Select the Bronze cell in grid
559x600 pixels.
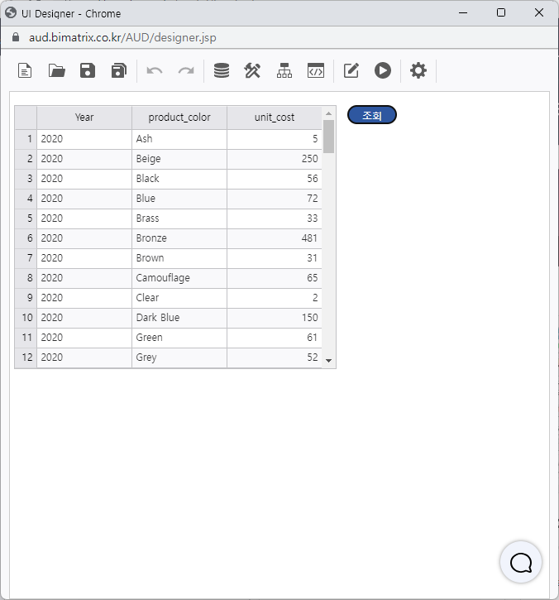pyautogui.click(x=179, y=238)
